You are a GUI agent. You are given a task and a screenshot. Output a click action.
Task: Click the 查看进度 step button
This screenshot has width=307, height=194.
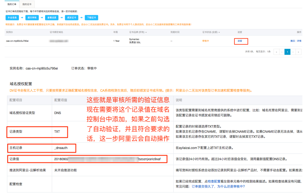coord(52,18)
